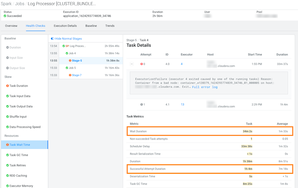Viewport: 298px width, 188px height.
Task: Open Task GC Time check
Action: click(19, 155)
